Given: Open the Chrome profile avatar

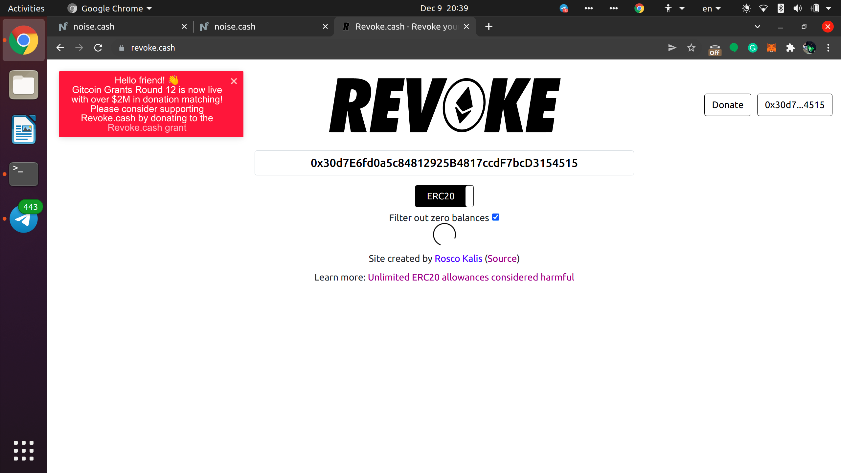Looking at the screenshot, I should (809, 48).
